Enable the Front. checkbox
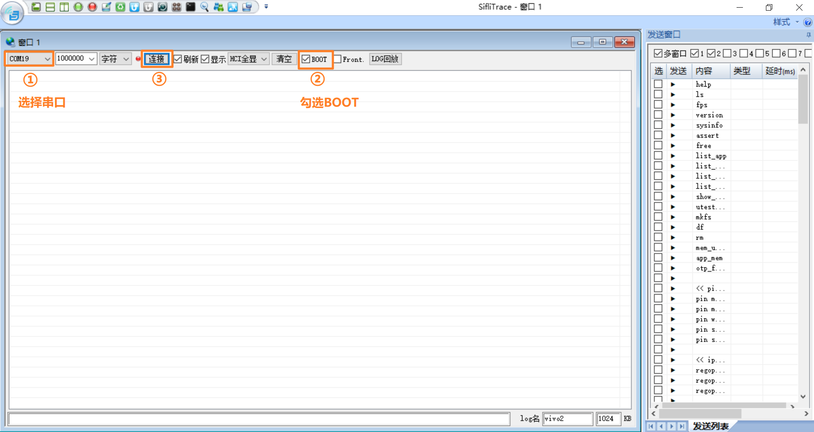 pos(337,59)
